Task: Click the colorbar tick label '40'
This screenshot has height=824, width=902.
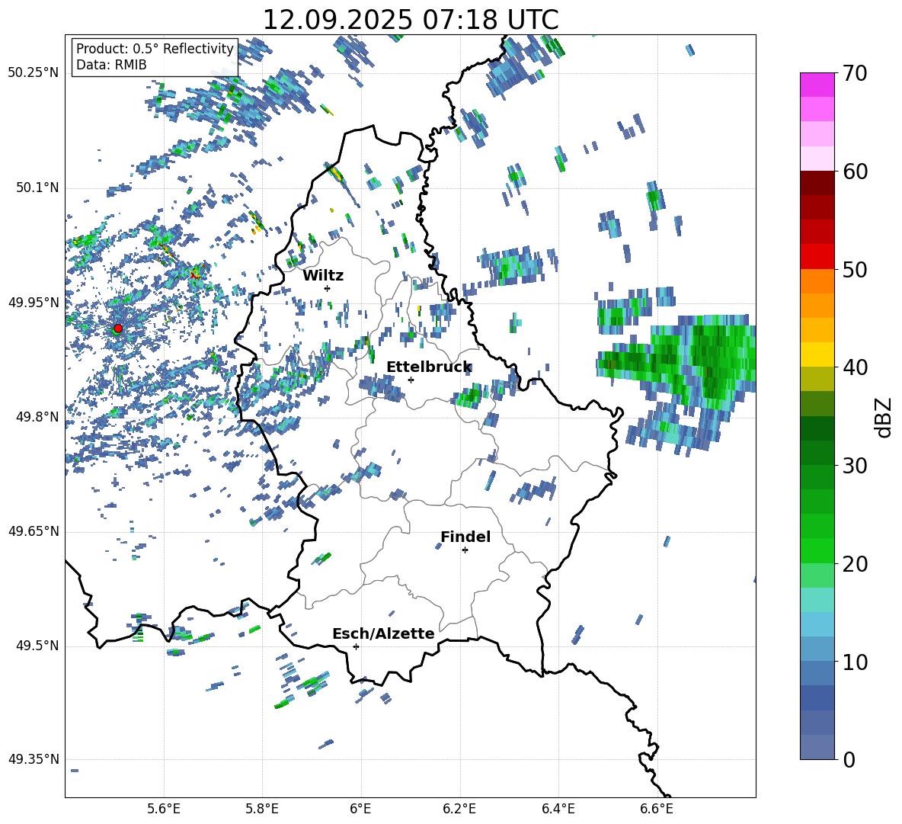Action: coord(856,367)
